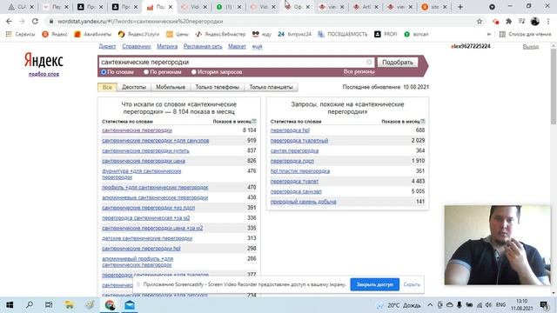
Task: Open Яндекс.Вебмастер bookmark
Action: click(220, 34)
